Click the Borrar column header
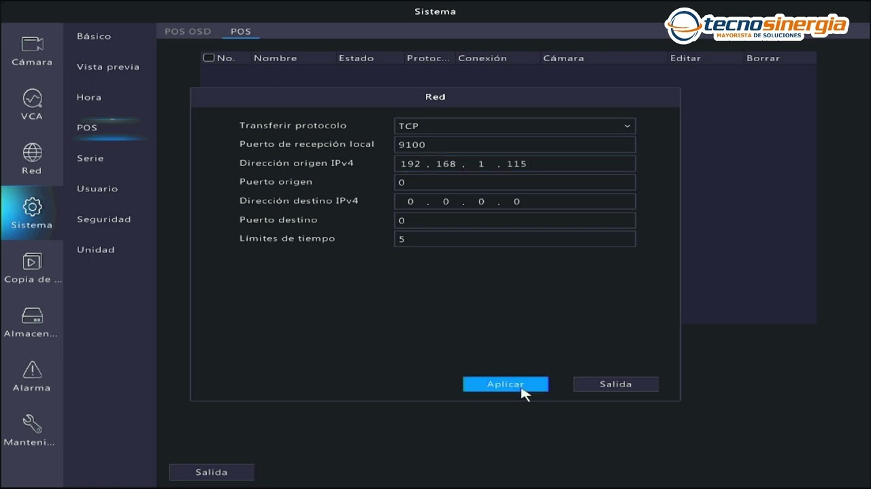 763,58
